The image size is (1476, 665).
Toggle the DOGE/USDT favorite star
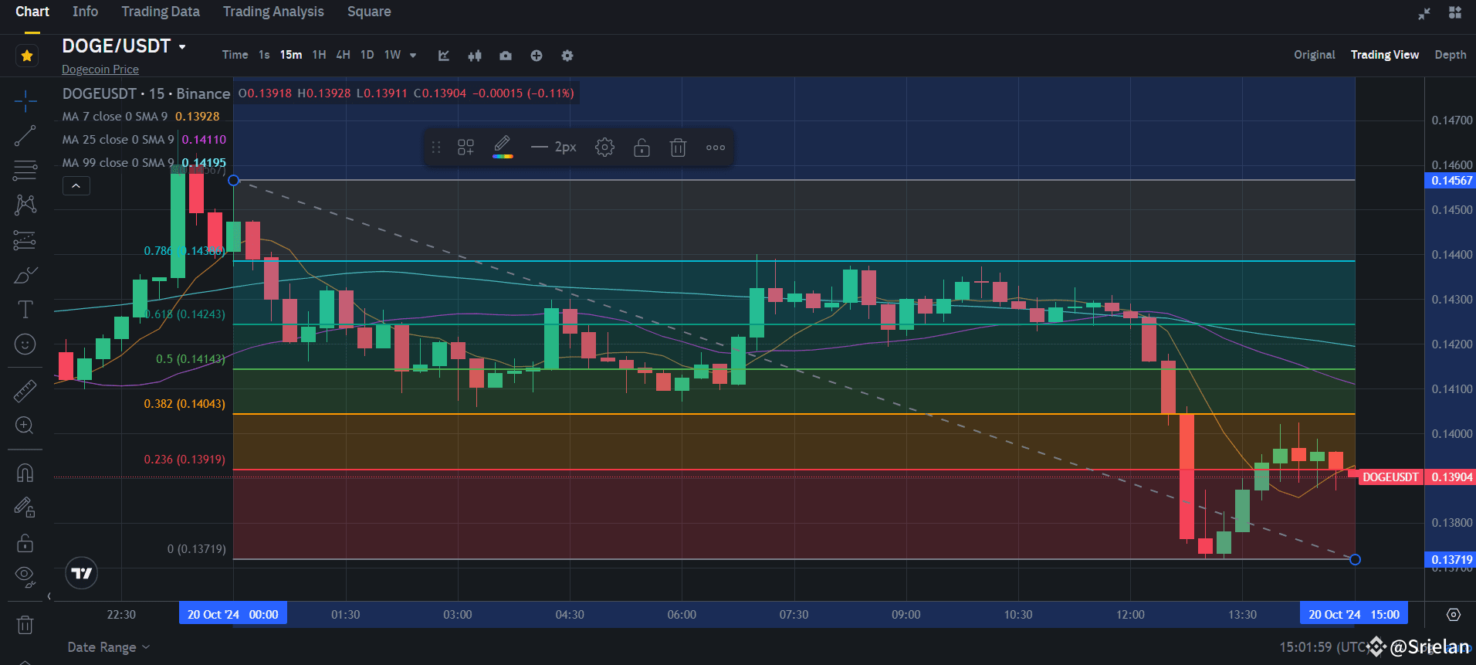(27, 56)
